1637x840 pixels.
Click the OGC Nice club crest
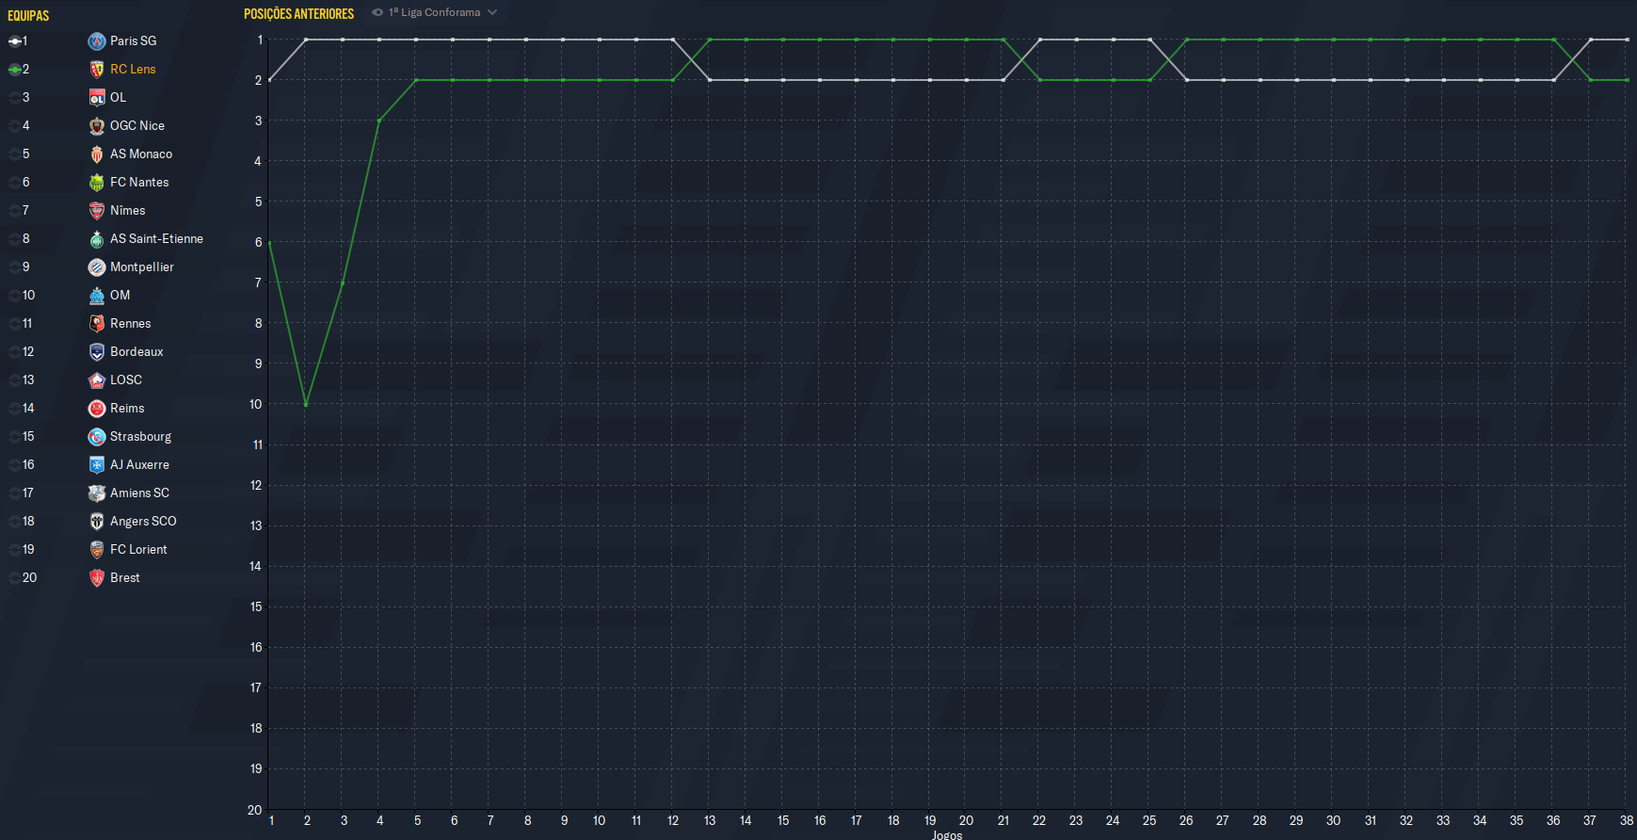click(x=97, y=126)
